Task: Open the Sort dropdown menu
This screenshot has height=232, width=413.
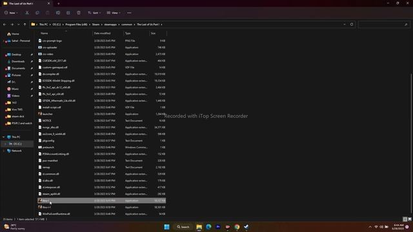Action: [x=94, y=13]
